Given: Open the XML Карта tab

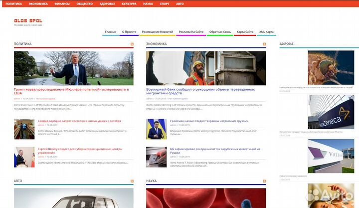Looking at the screenshot, I should point(266,32).
